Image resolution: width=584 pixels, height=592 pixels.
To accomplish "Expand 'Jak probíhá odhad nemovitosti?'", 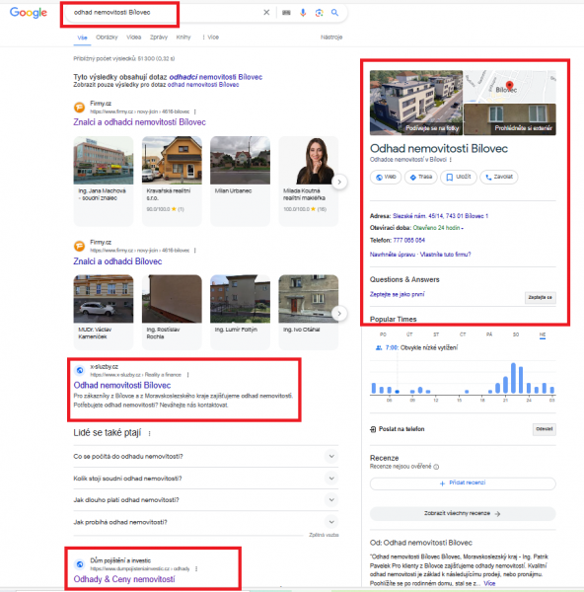I will pyautogui.click(x=206, y=522).
